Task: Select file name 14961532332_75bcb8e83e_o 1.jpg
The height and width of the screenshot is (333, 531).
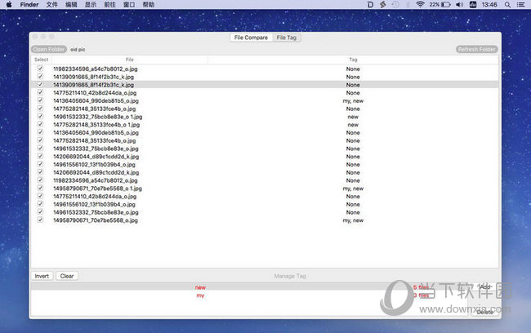Action: 97,117
